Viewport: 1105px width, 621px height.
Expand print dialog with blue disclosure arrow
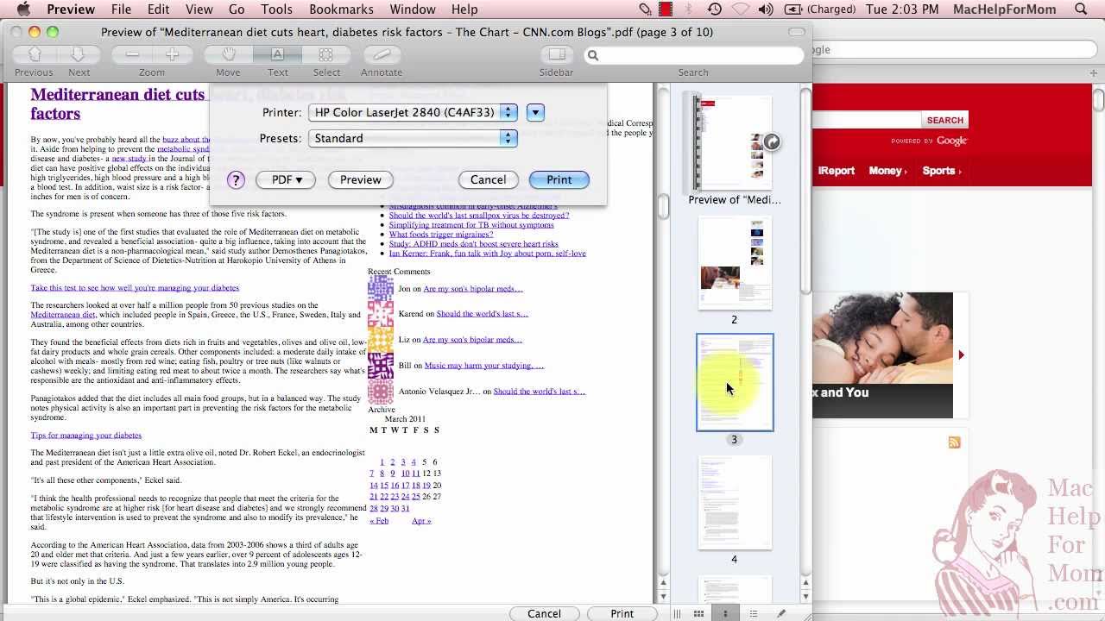coord(535,112)
